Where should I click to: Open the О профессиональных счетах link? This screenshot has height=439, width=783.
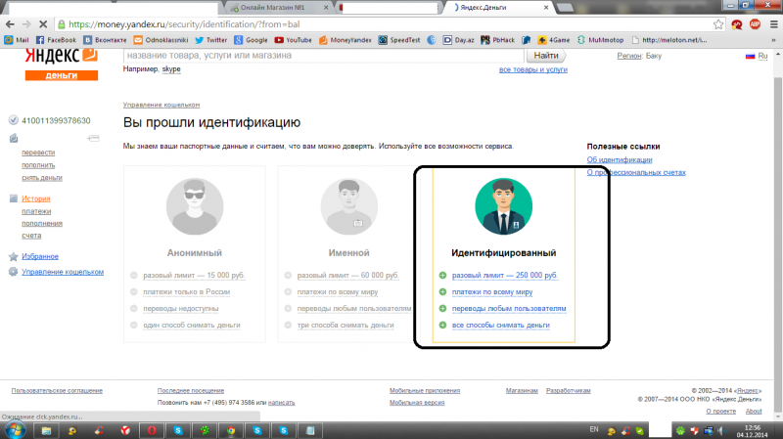[x=636, y=173]
